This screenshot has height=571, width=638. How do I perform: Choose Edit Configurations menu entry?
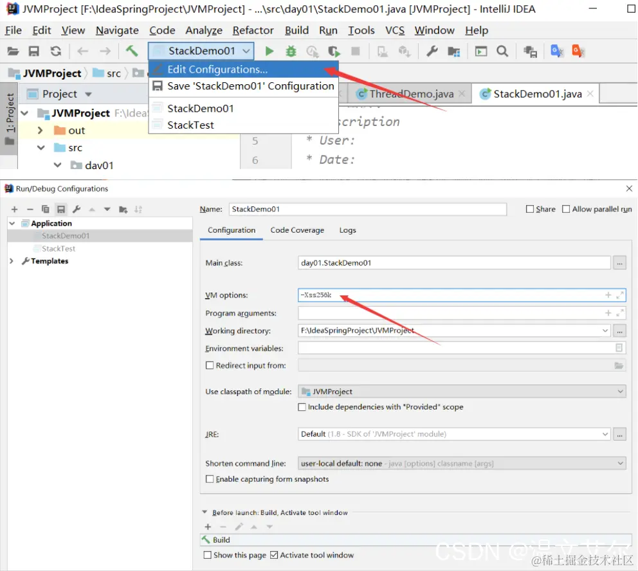pos(243,69)
